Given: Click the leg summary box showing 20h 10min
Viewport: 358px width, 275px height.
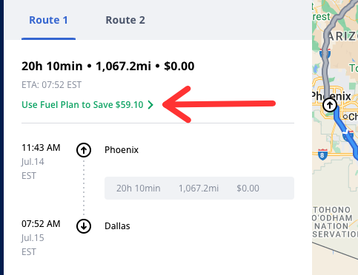Looking at the screenshot, I should click(199, 188).
